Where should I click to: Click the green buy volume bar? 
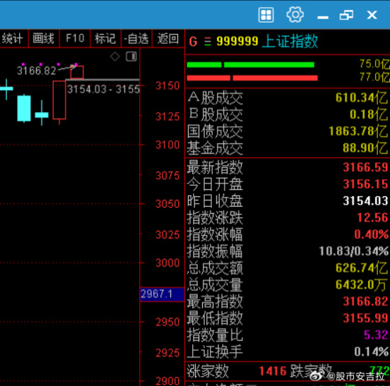click(x=250, y=65)
